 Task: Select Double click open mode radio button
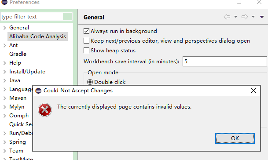point(90,82)
